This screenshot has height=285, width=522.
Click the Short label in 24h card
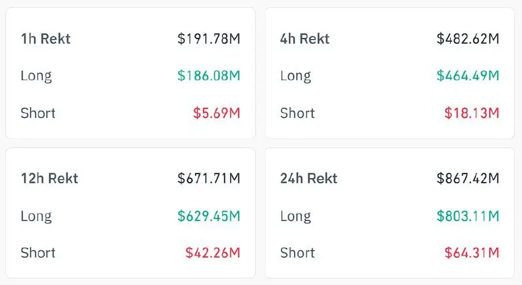tap(298, 253)
